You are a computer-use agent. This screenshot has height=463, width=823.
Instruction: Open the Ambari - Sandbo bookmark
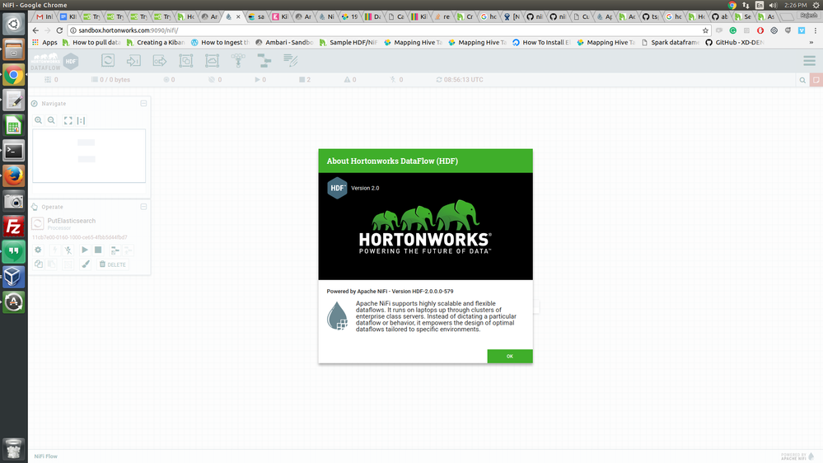284,43
